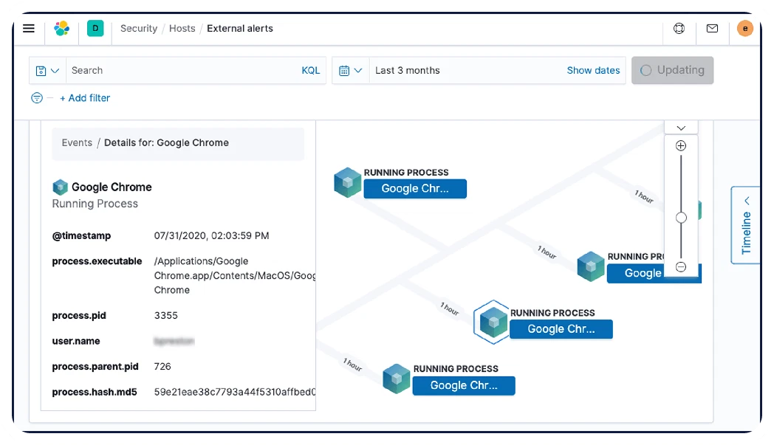Select the bottom Google Chr... node label
The width and height of the screenshot is (774, 445).
click(464, 386)
